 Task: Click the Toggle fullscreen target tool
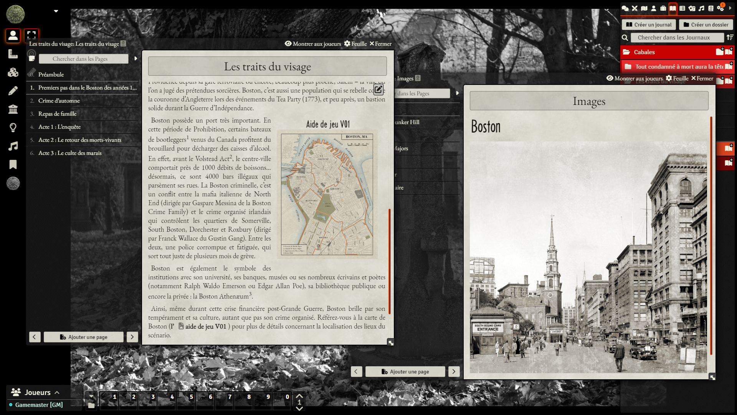31,35
